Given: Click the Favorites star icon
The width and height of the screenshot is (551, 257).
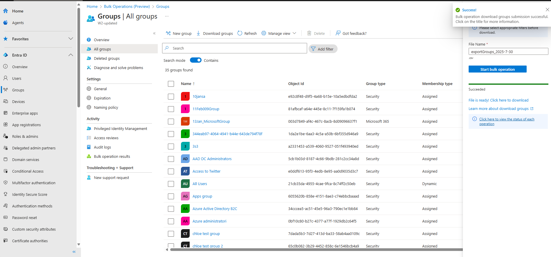Looking at the screenshot, I should coord(6,39).
